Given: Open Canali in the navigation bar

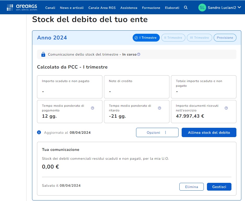Looking at the screenshot, I should (50, 8).
